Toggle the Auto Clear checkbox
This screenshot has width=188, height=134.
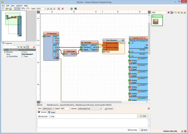(129, 130)
